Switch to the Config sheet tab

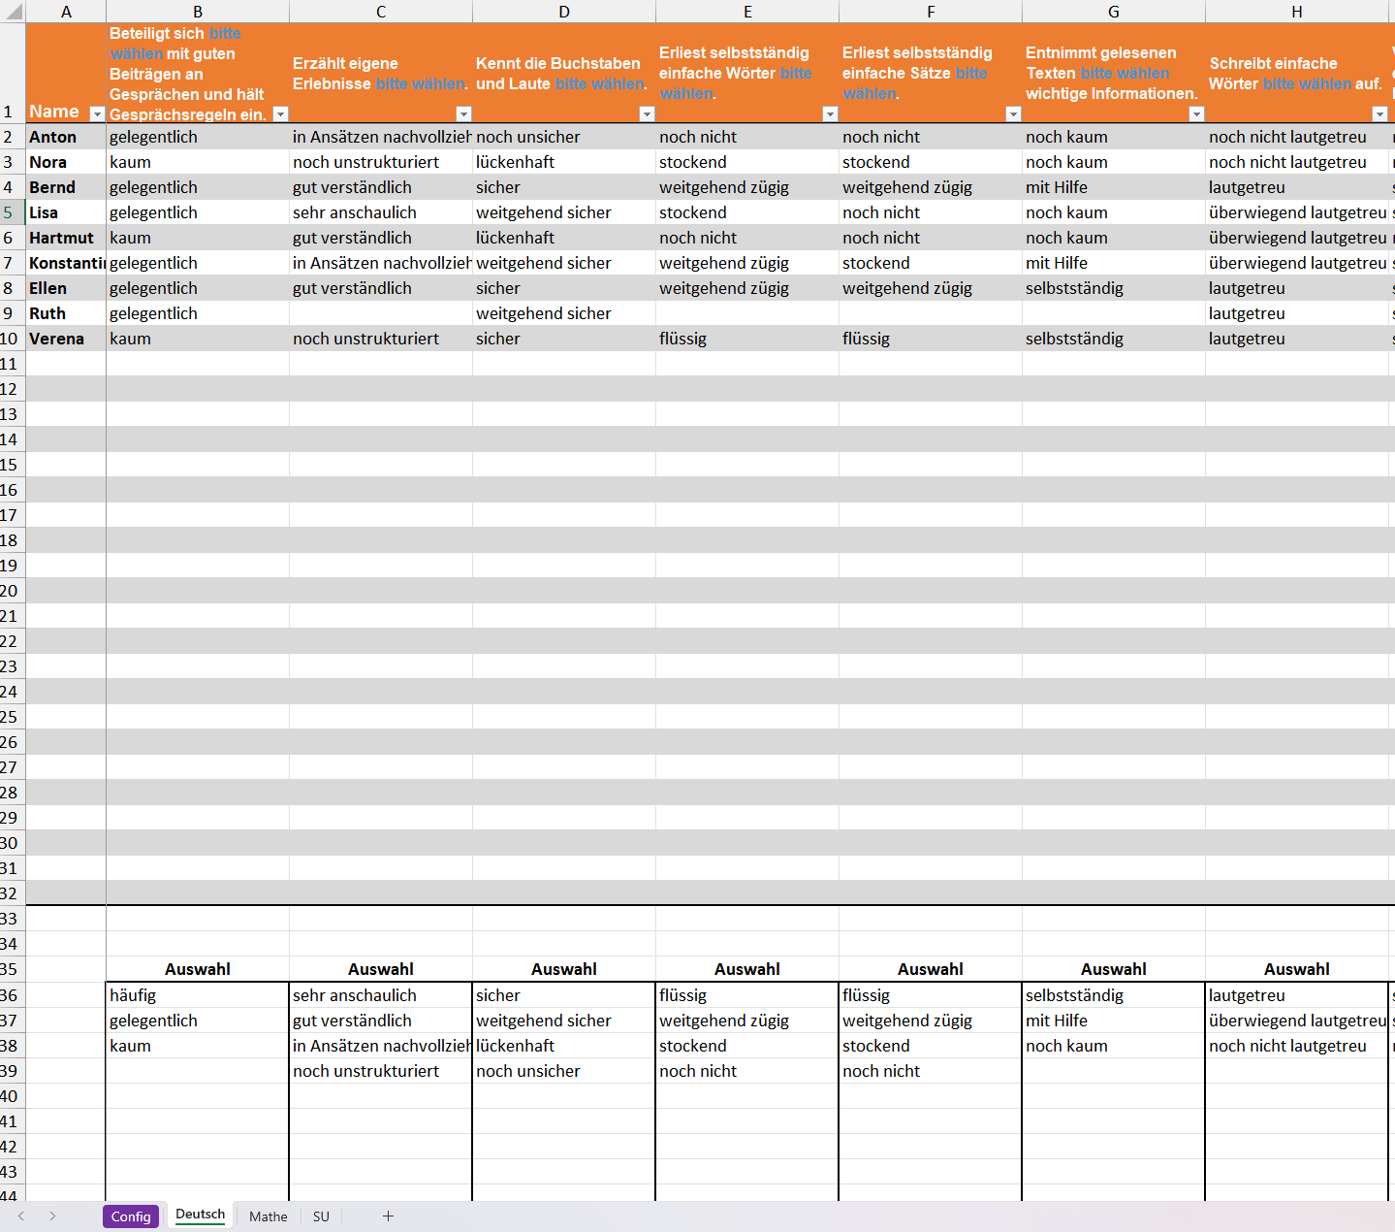click(131, 1216)
